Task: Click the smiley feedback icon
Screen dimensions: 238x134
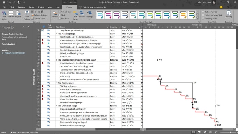Action: tap(221, 7)
